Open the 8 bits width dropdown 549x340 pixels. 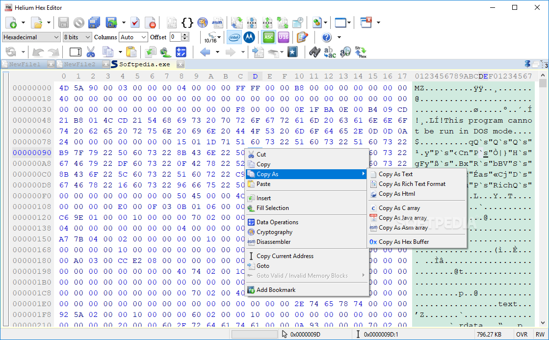point(77,37)
